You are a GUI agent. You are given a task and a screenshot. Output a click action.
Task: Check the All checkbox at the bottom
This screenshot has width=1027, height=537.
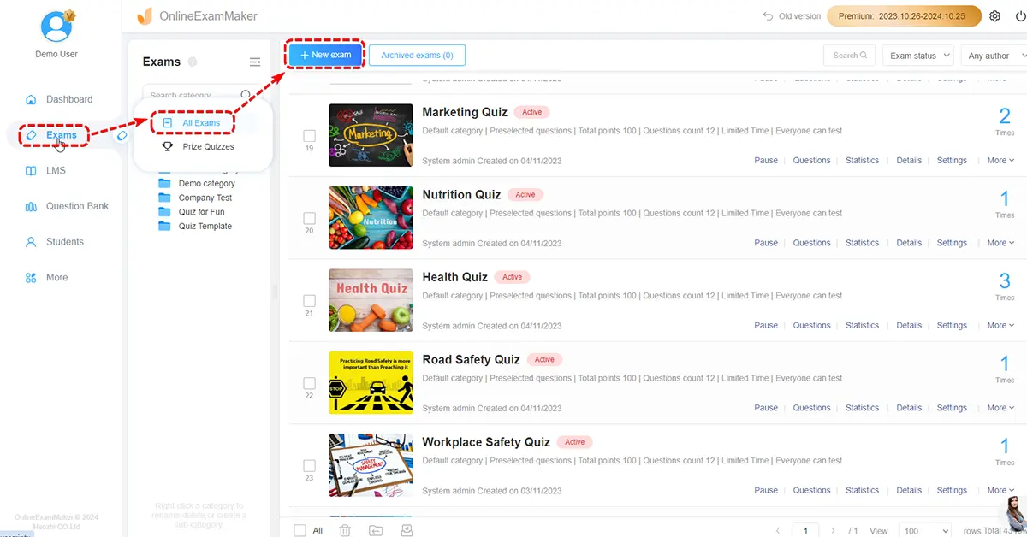pos(300,530)
